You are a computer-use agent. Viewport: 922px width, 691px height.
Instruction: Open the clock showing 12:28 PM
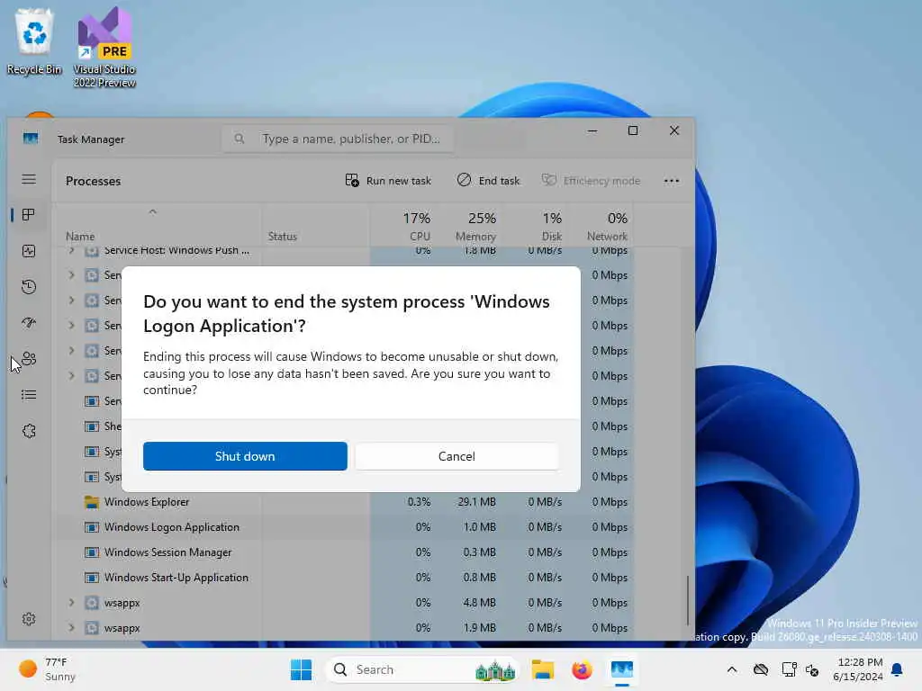coord(857,669)
